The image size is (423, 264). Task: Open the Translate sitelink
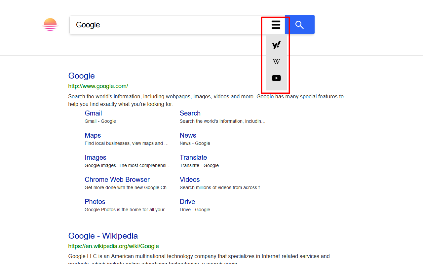(193, 157)
